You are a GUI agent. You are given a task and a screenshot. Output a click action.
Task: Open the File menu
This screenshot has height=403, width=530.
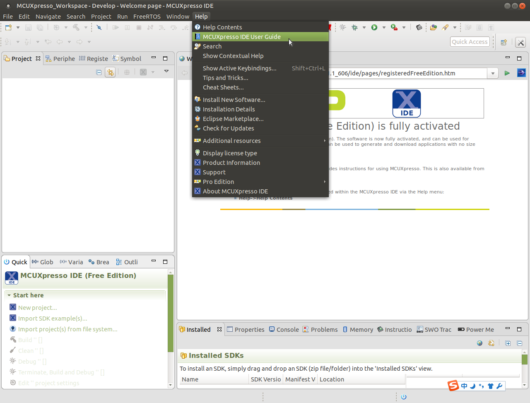8,17
